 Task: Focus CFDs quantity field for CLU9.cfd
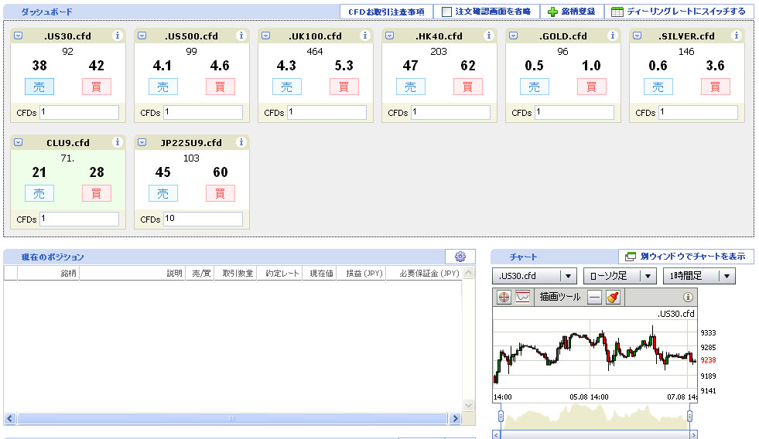pyautogui.click(x=80, y=219)
